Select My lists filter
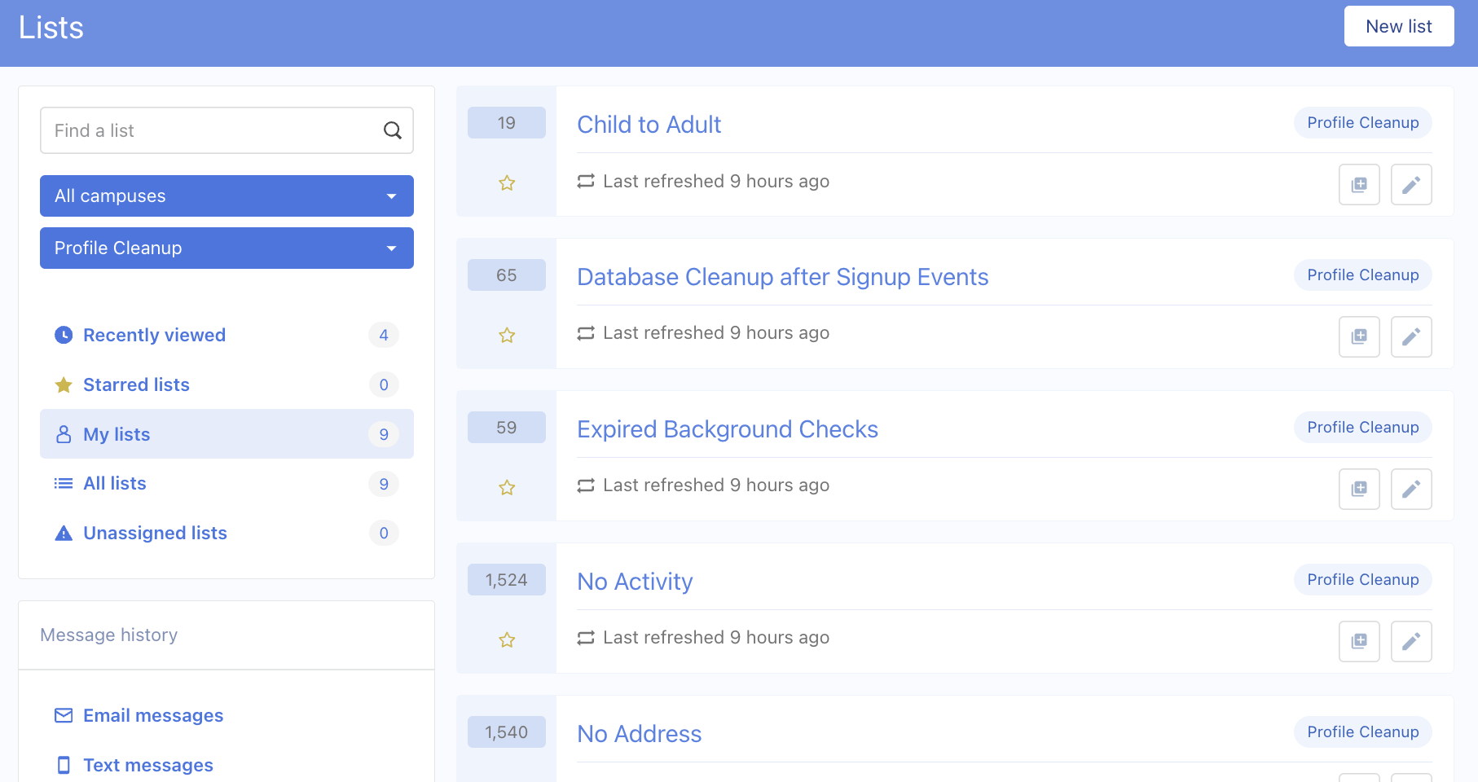Image resolution: width=1478 pixels, height=782 pixels. pyautogui.click(x=227, y=434)
